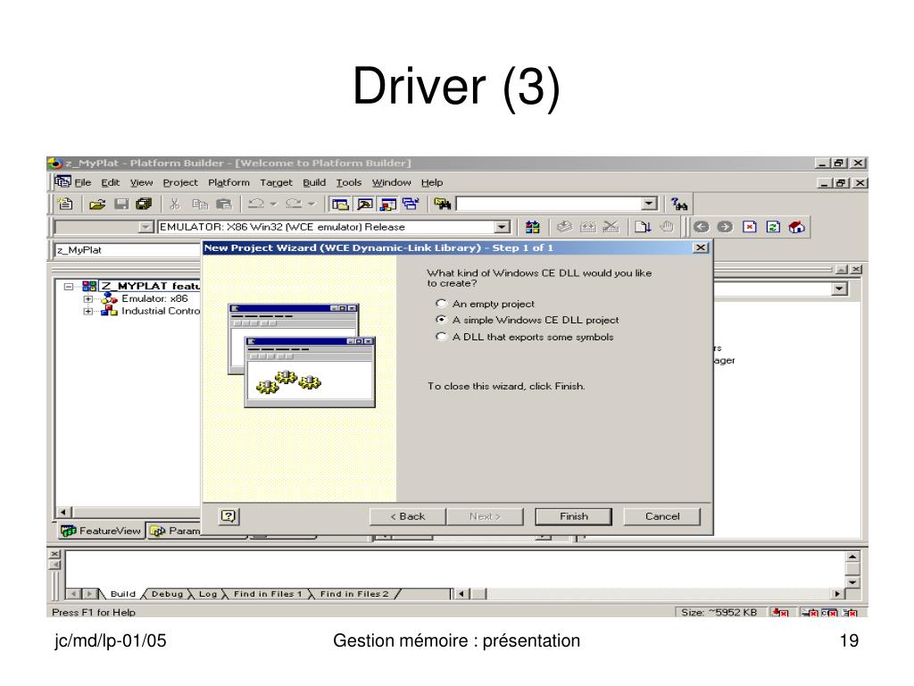Close the New Project Wizard dialog
Image resolution: width=914 pixels, height=686 pixels.
(x=701, y=247)
